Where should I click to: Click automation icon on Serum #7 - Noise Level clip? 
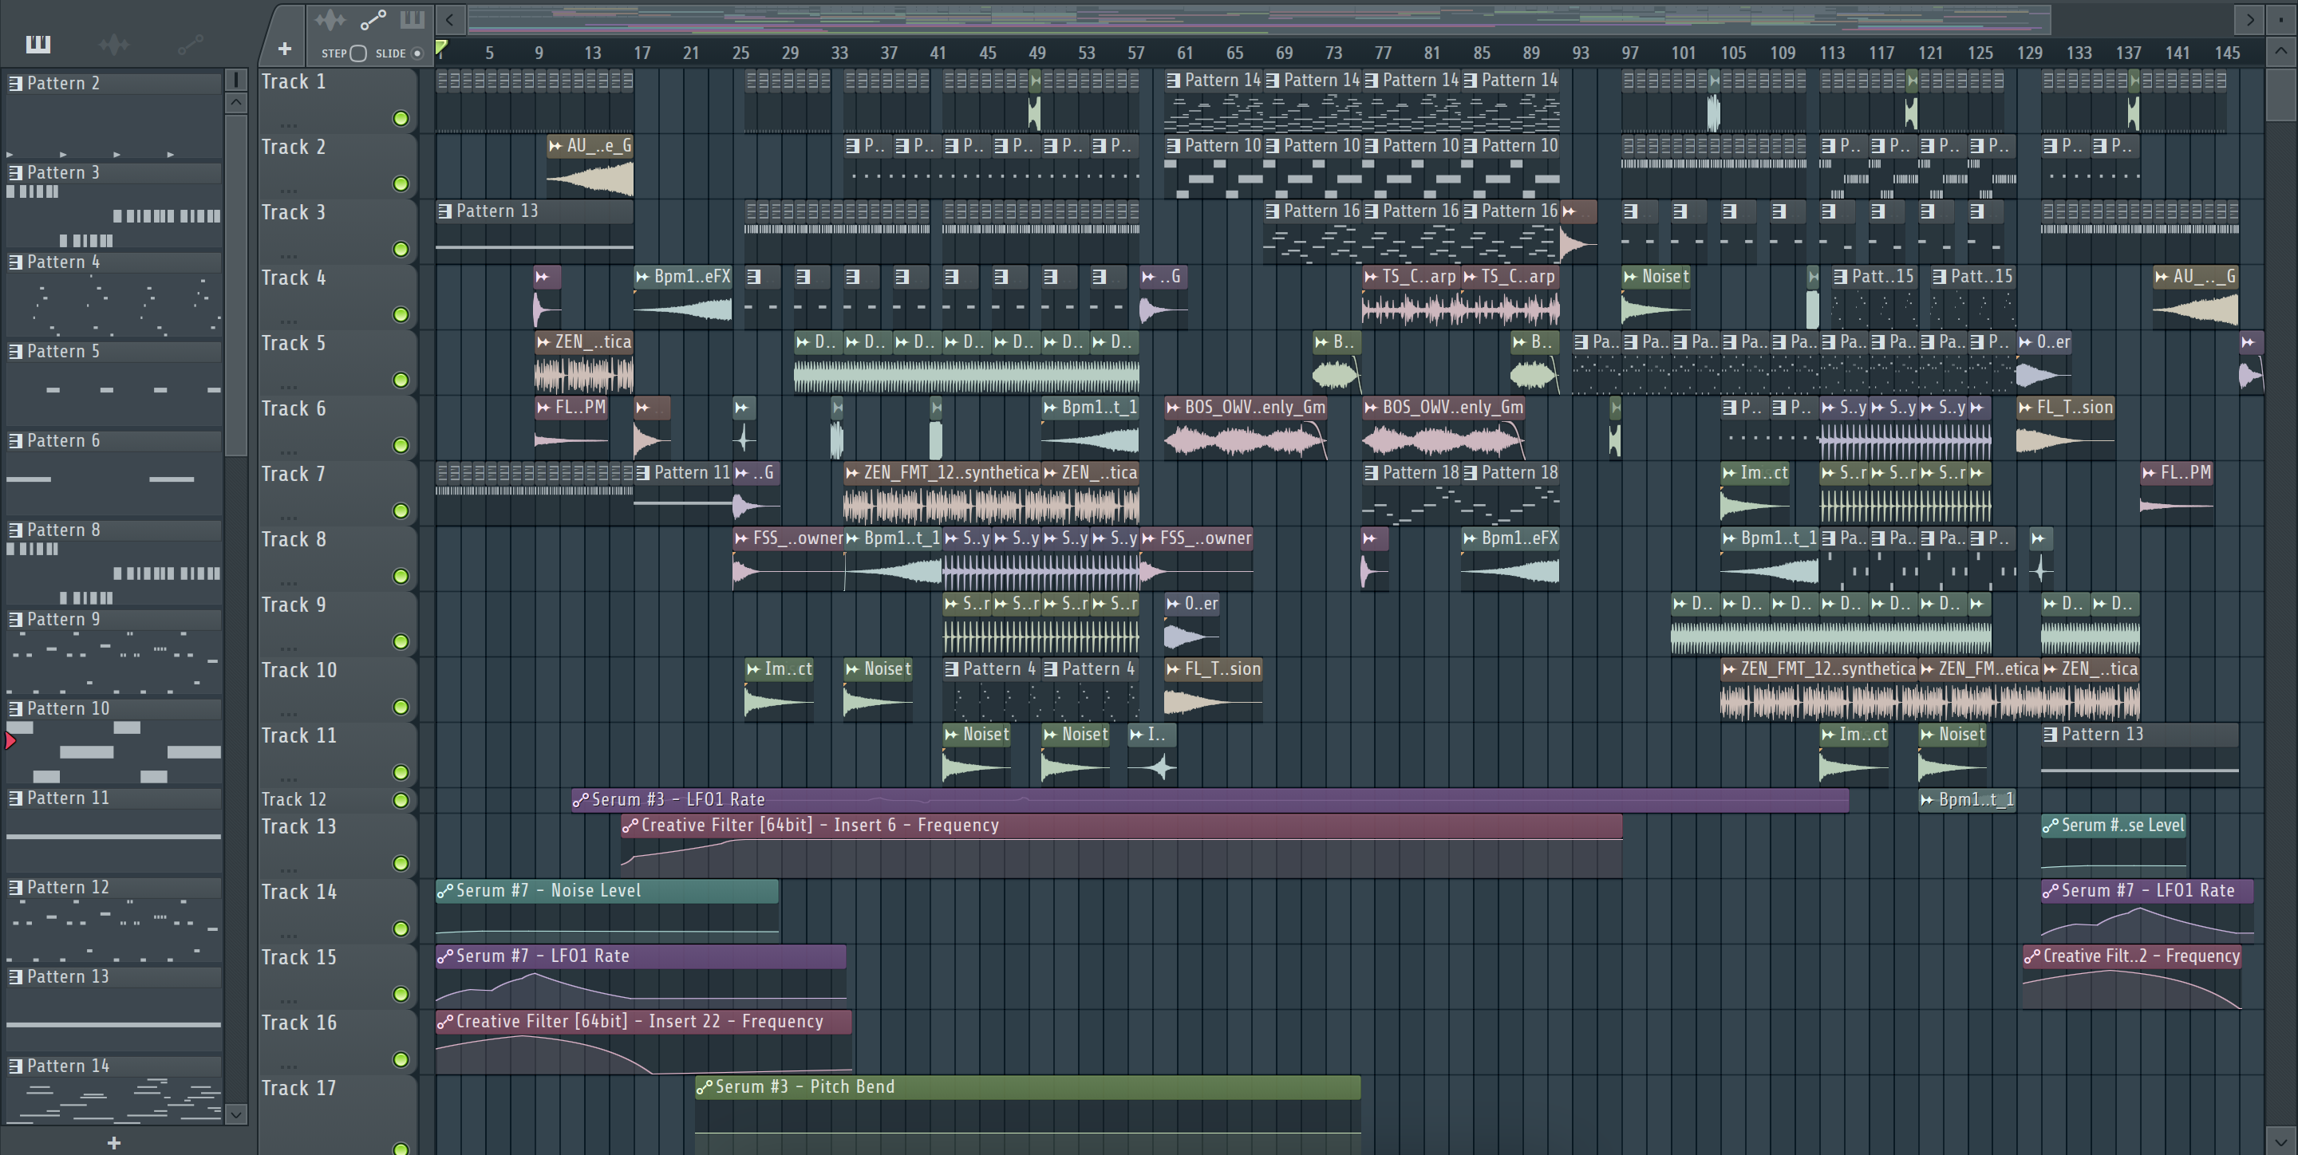click(x=444, y=891)
